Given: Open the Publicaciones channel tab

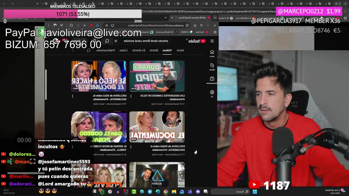Looking at the screenshot, I should [106, 50].
